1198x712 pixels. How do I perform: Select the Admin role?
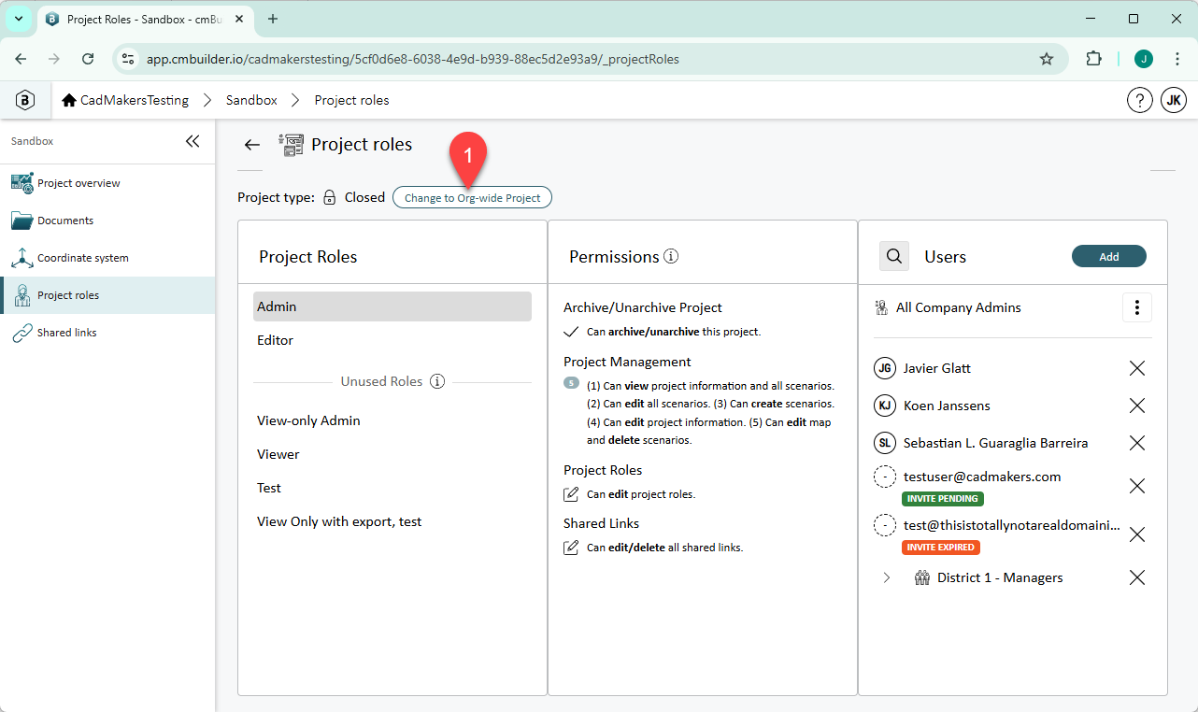pos(392,306)
